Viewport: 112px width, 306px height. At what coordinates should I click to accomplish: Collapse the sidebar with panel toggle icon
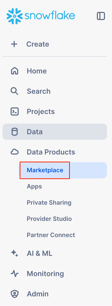tap(101, 16)
